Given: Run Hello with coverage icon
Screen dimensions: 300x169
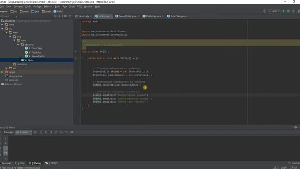Looking at the screenshot, I should [x=293, y=11].
